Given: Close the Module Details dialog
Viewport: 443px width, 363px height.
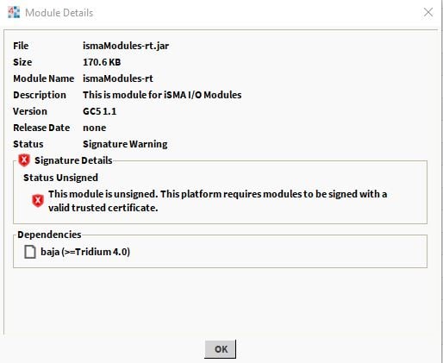Looking at the screenshot, I should click(428, 12).
